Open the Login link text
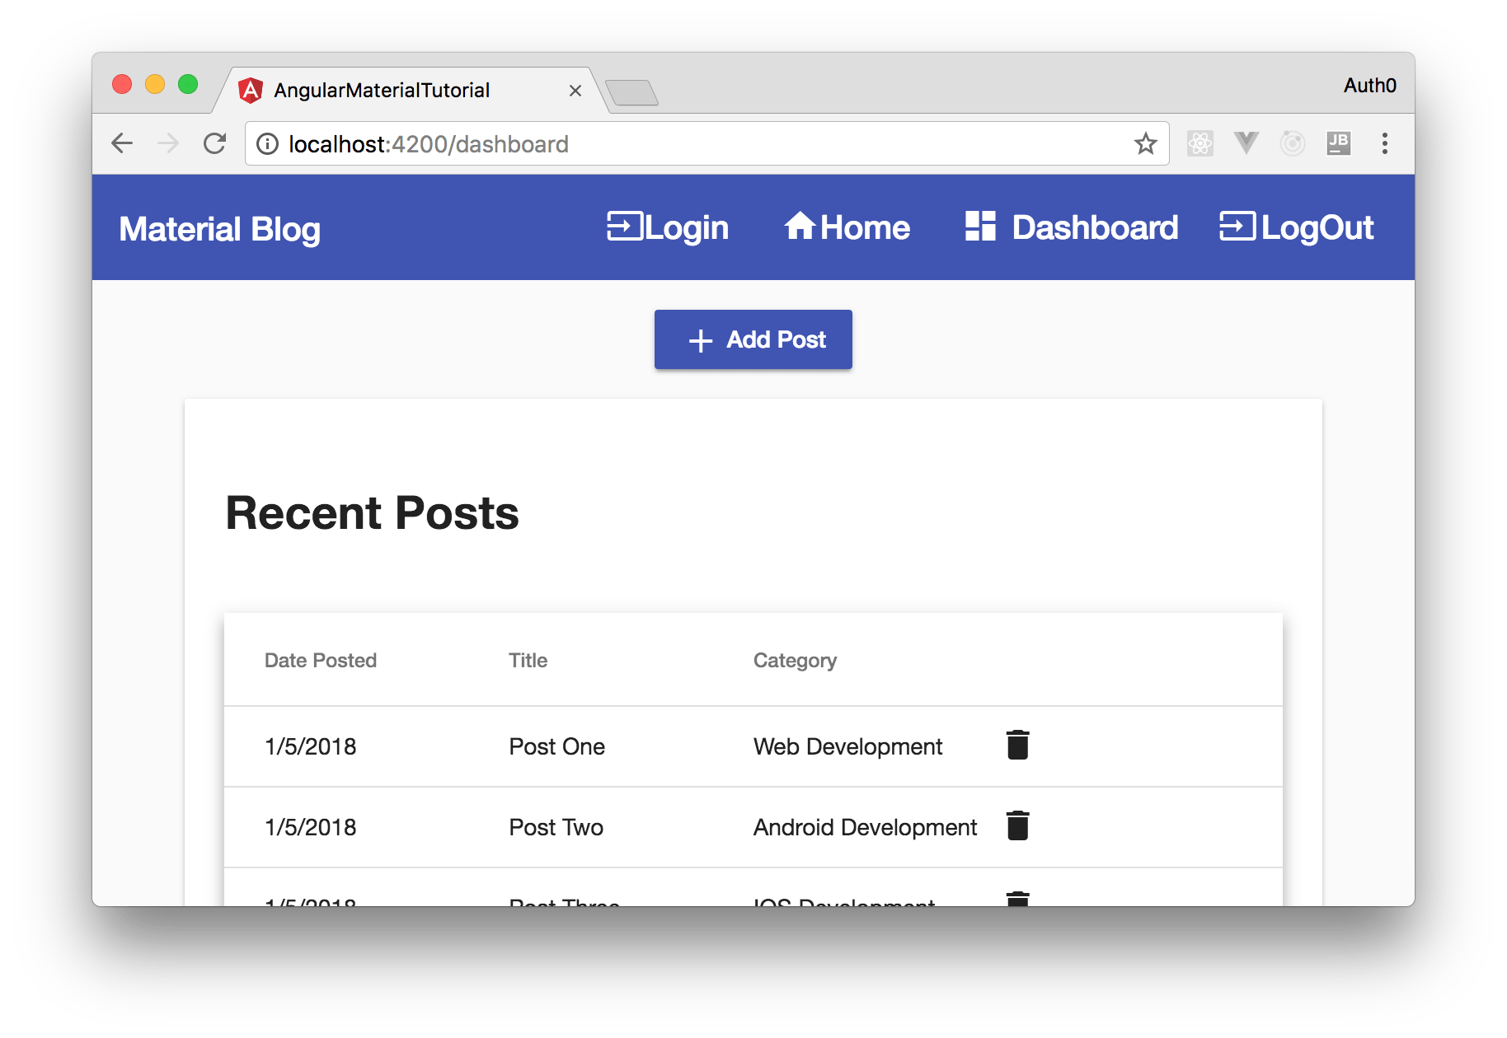Screen dimensions: 1507x1038 [688, 228]
